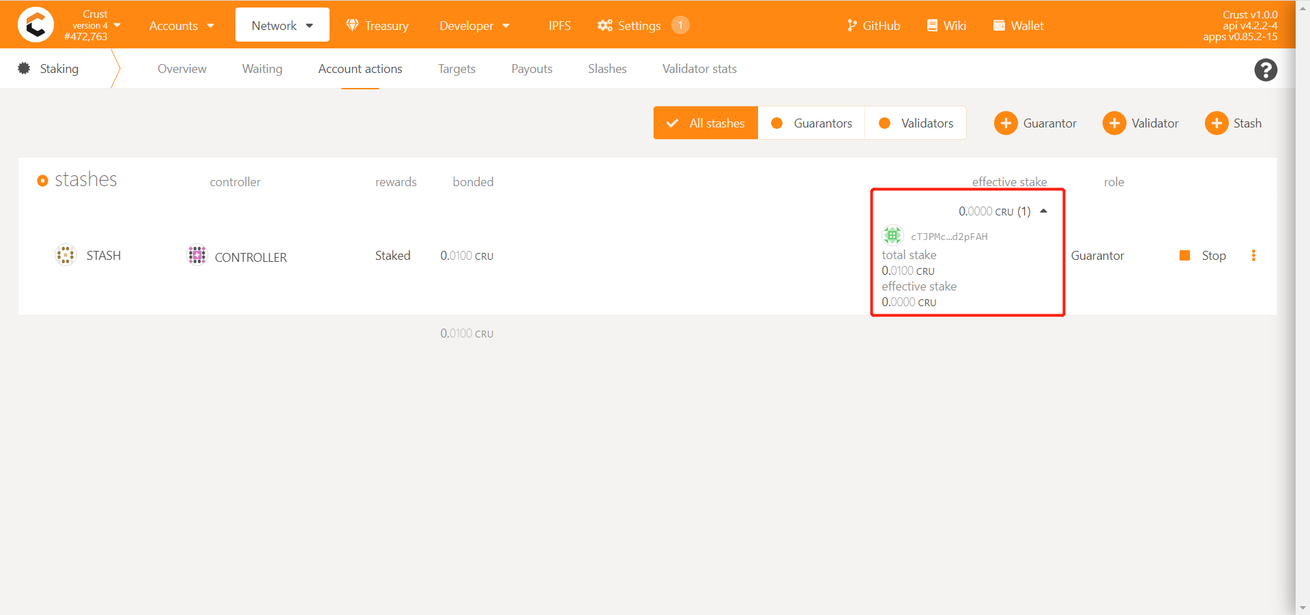The image size is (1310, 615).
Task: Add a new Guarantor
Action: click(1036, 123)
